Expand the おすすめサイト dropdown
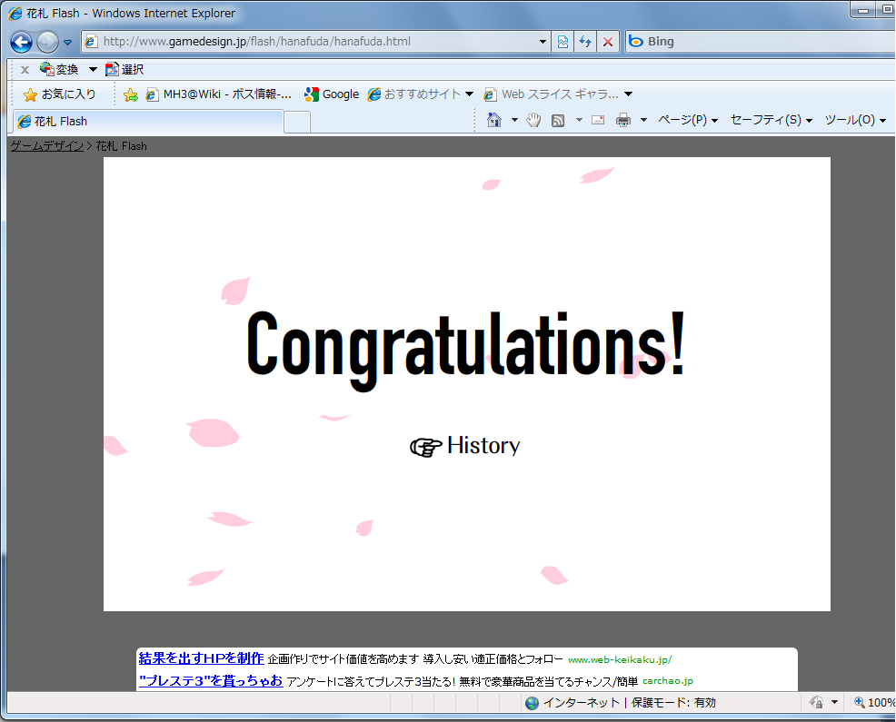 click(x=469, y=94)
